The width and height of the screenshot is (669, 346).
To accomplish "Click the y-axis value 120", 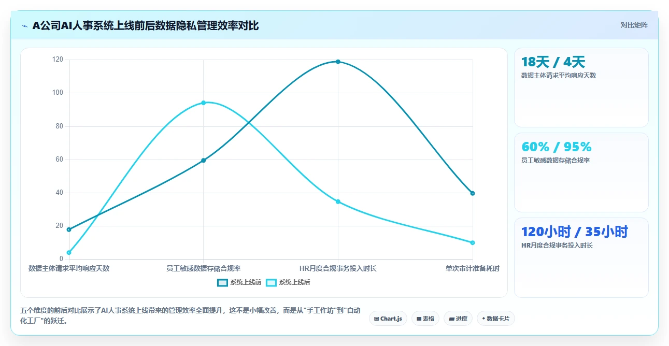I will [58, 60].
